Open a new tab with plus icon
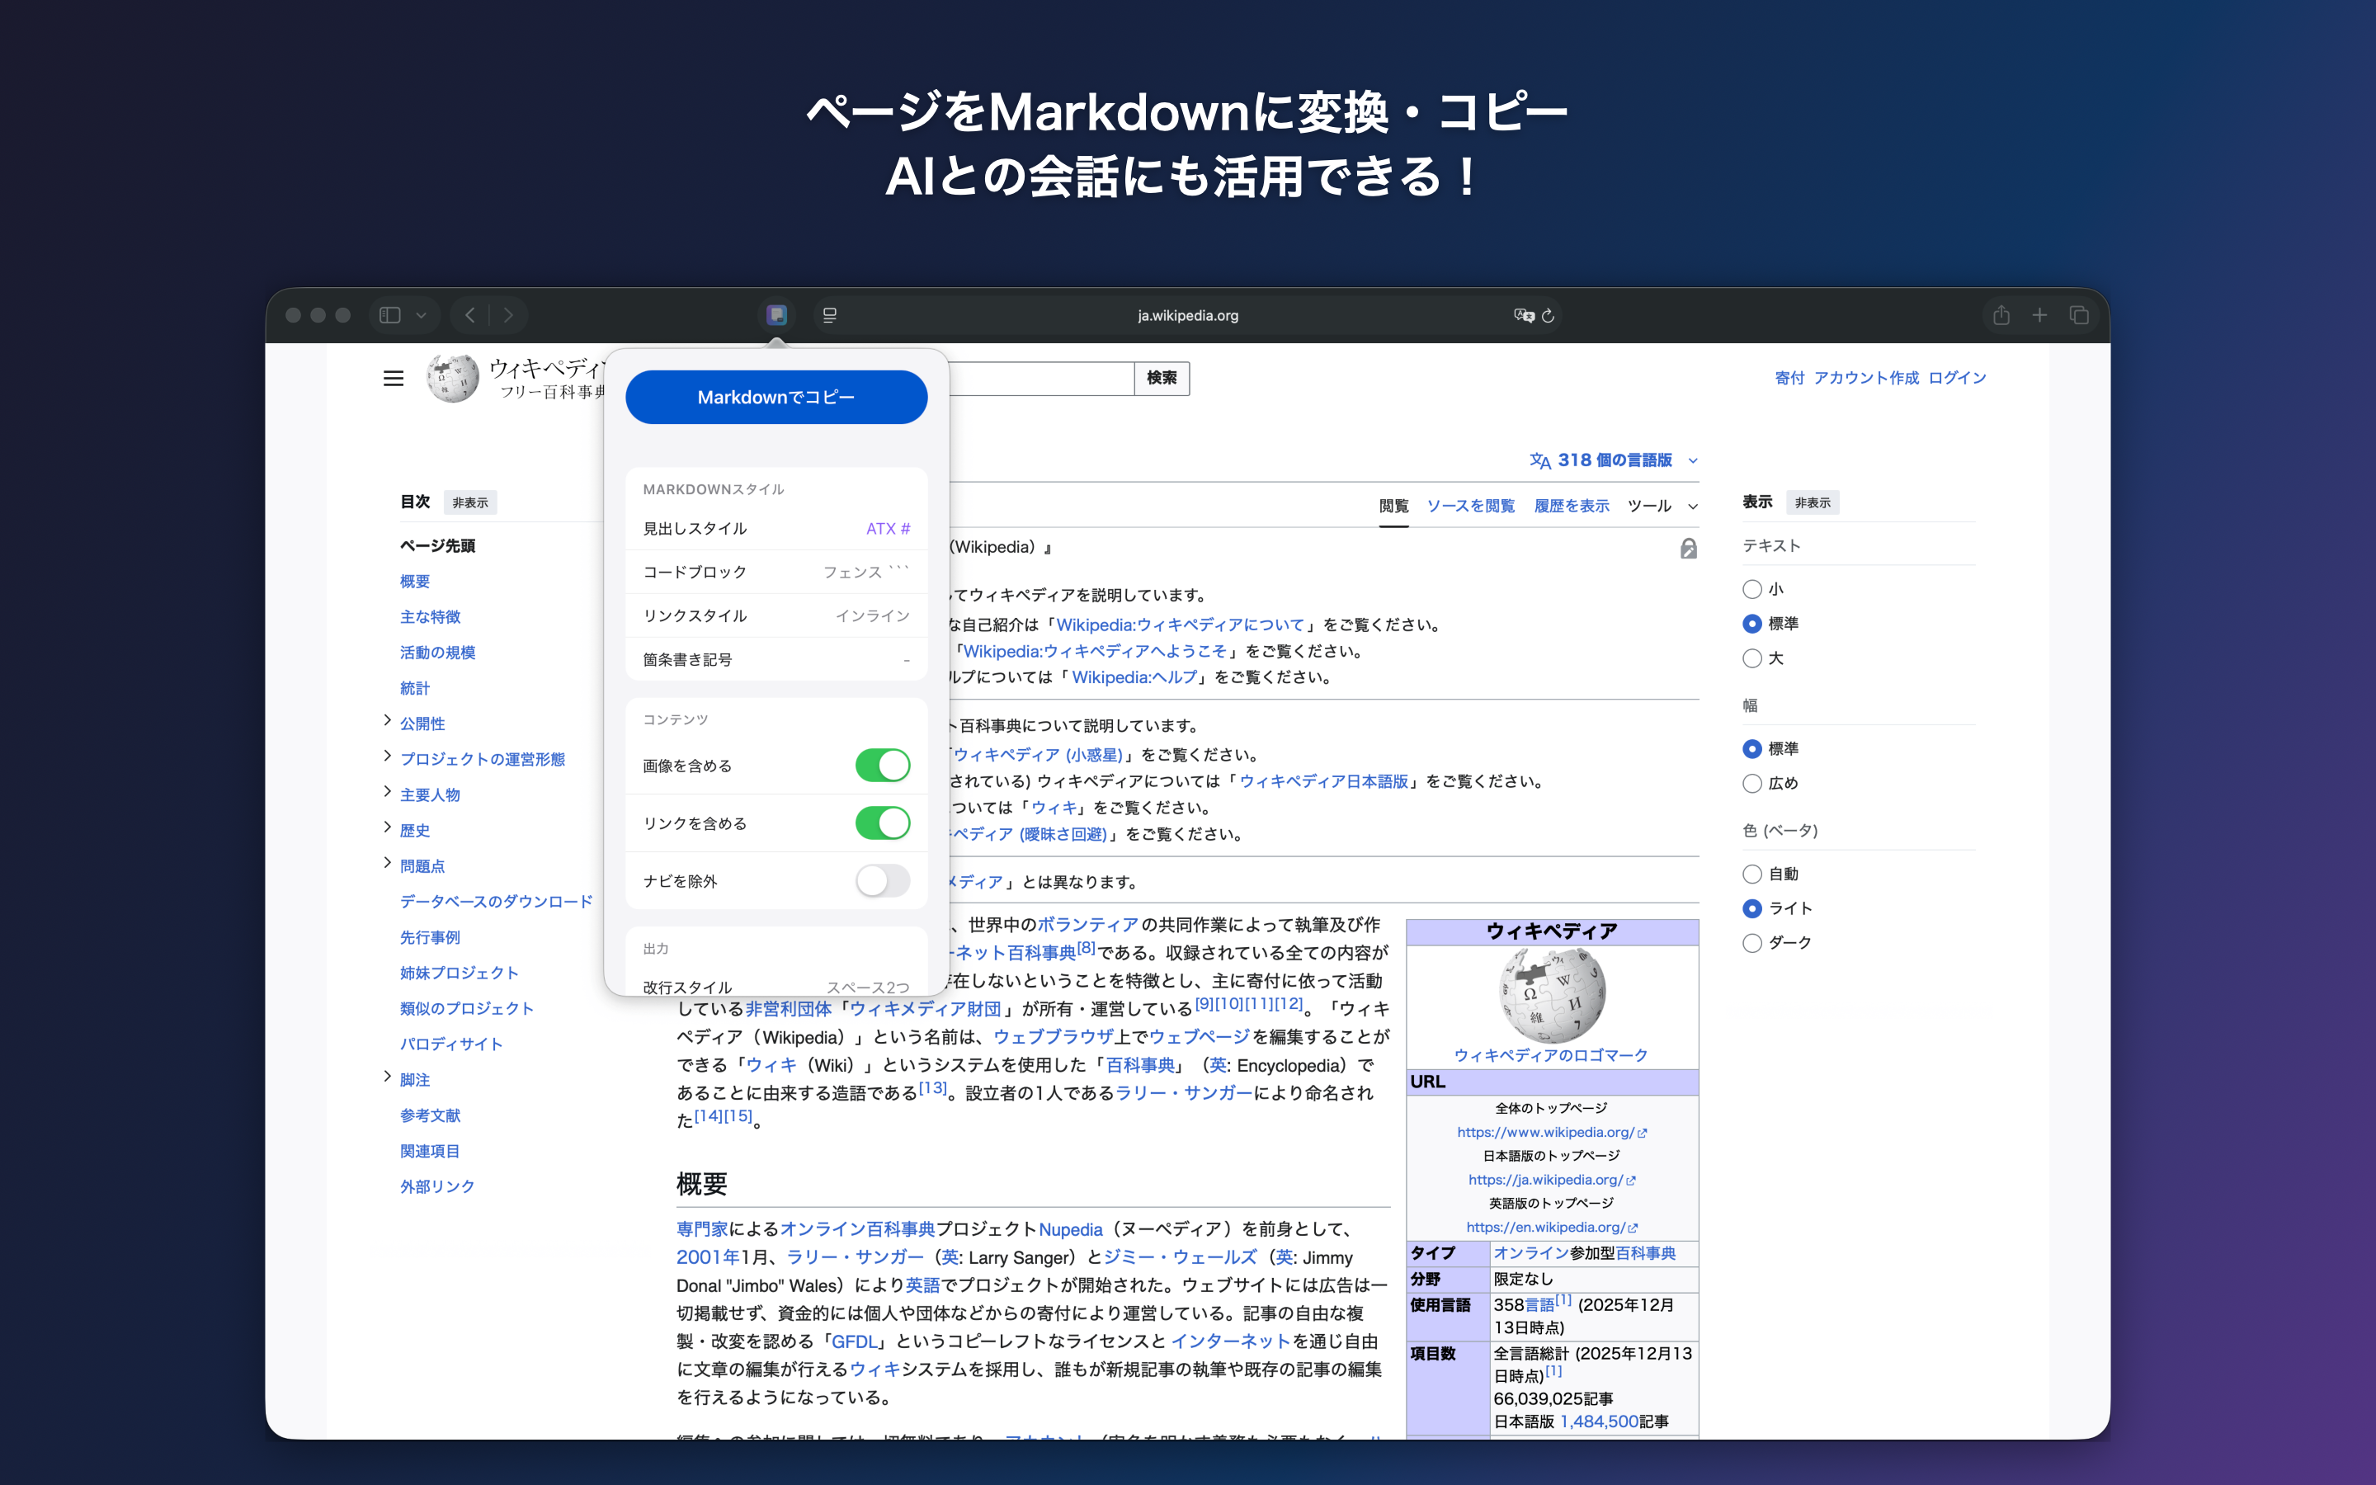Image resolution: width=2376 pixels, height=1485 pixels. tap(2039, 315)
